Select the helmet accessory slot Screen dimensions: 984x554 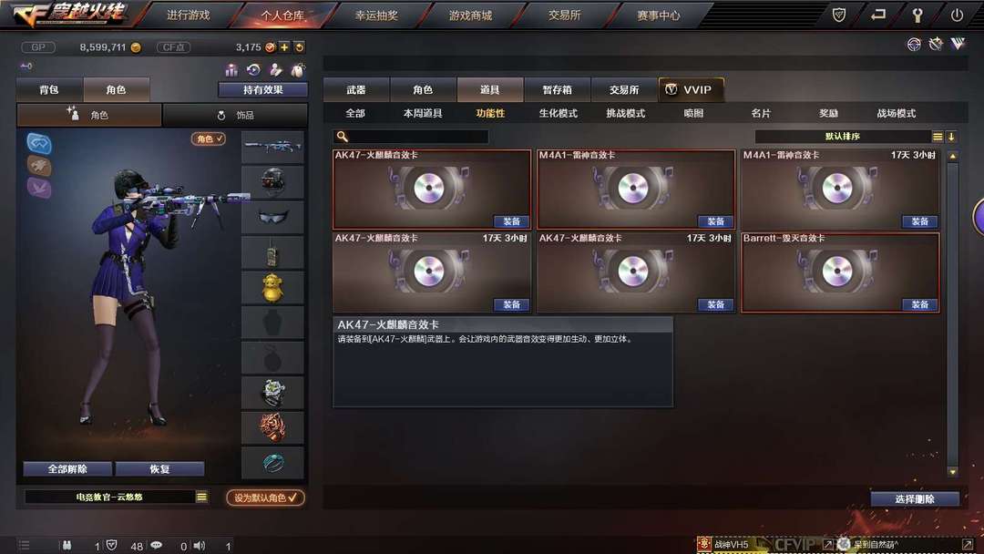(273, 182)
